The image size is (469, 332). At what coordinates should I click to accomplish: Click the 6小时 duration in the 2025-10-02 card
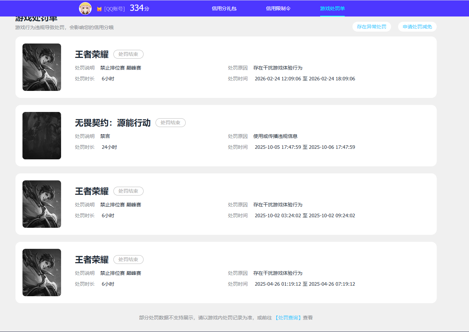tap(108, 215)
